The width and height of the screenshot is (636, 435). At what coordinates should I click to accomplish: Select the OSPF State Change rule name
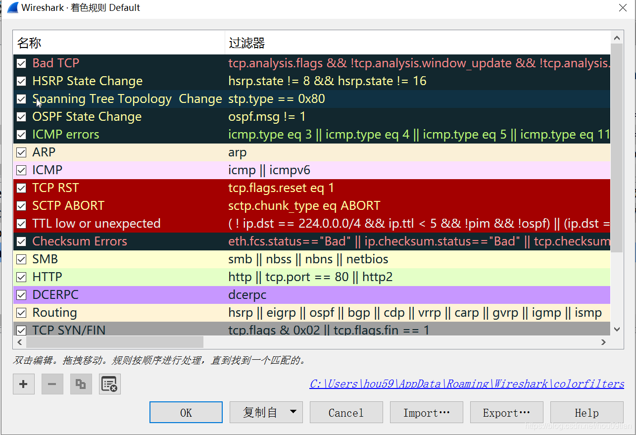(87, 117)
